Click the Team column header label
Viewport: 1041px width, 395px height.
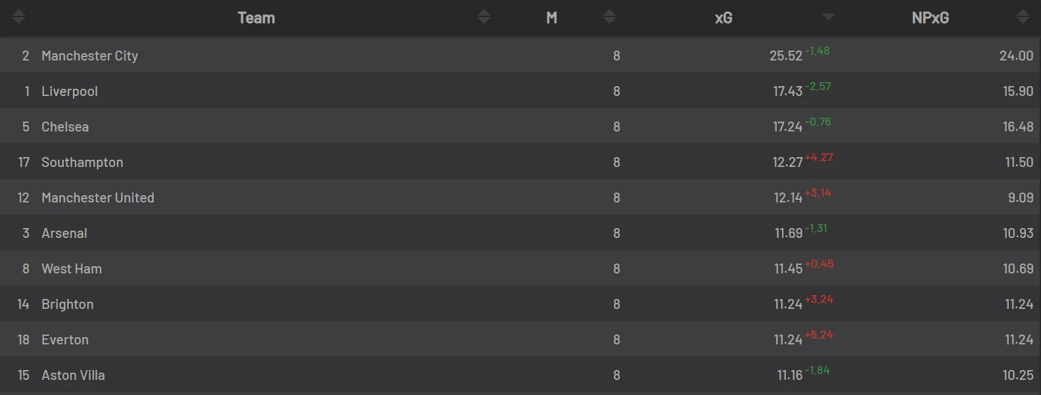click(256, 18)
